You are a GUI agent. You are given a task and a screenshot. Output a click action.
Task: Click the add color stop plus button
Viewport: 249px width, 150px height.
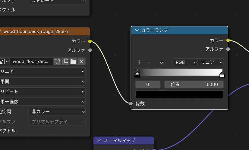point(139,62)
